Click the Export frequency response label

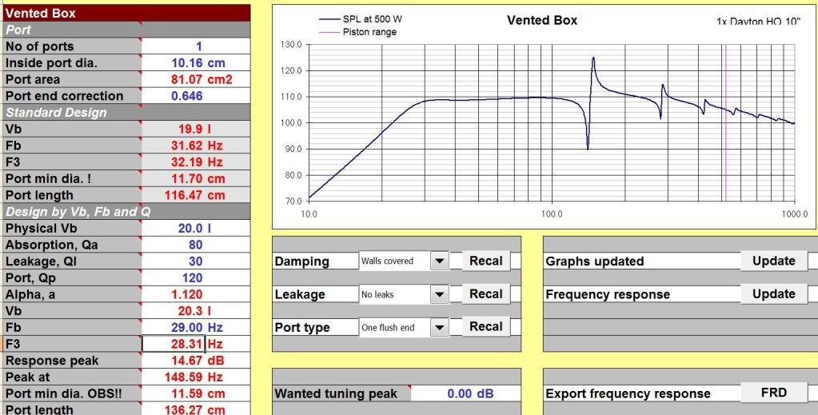point(628,393)
